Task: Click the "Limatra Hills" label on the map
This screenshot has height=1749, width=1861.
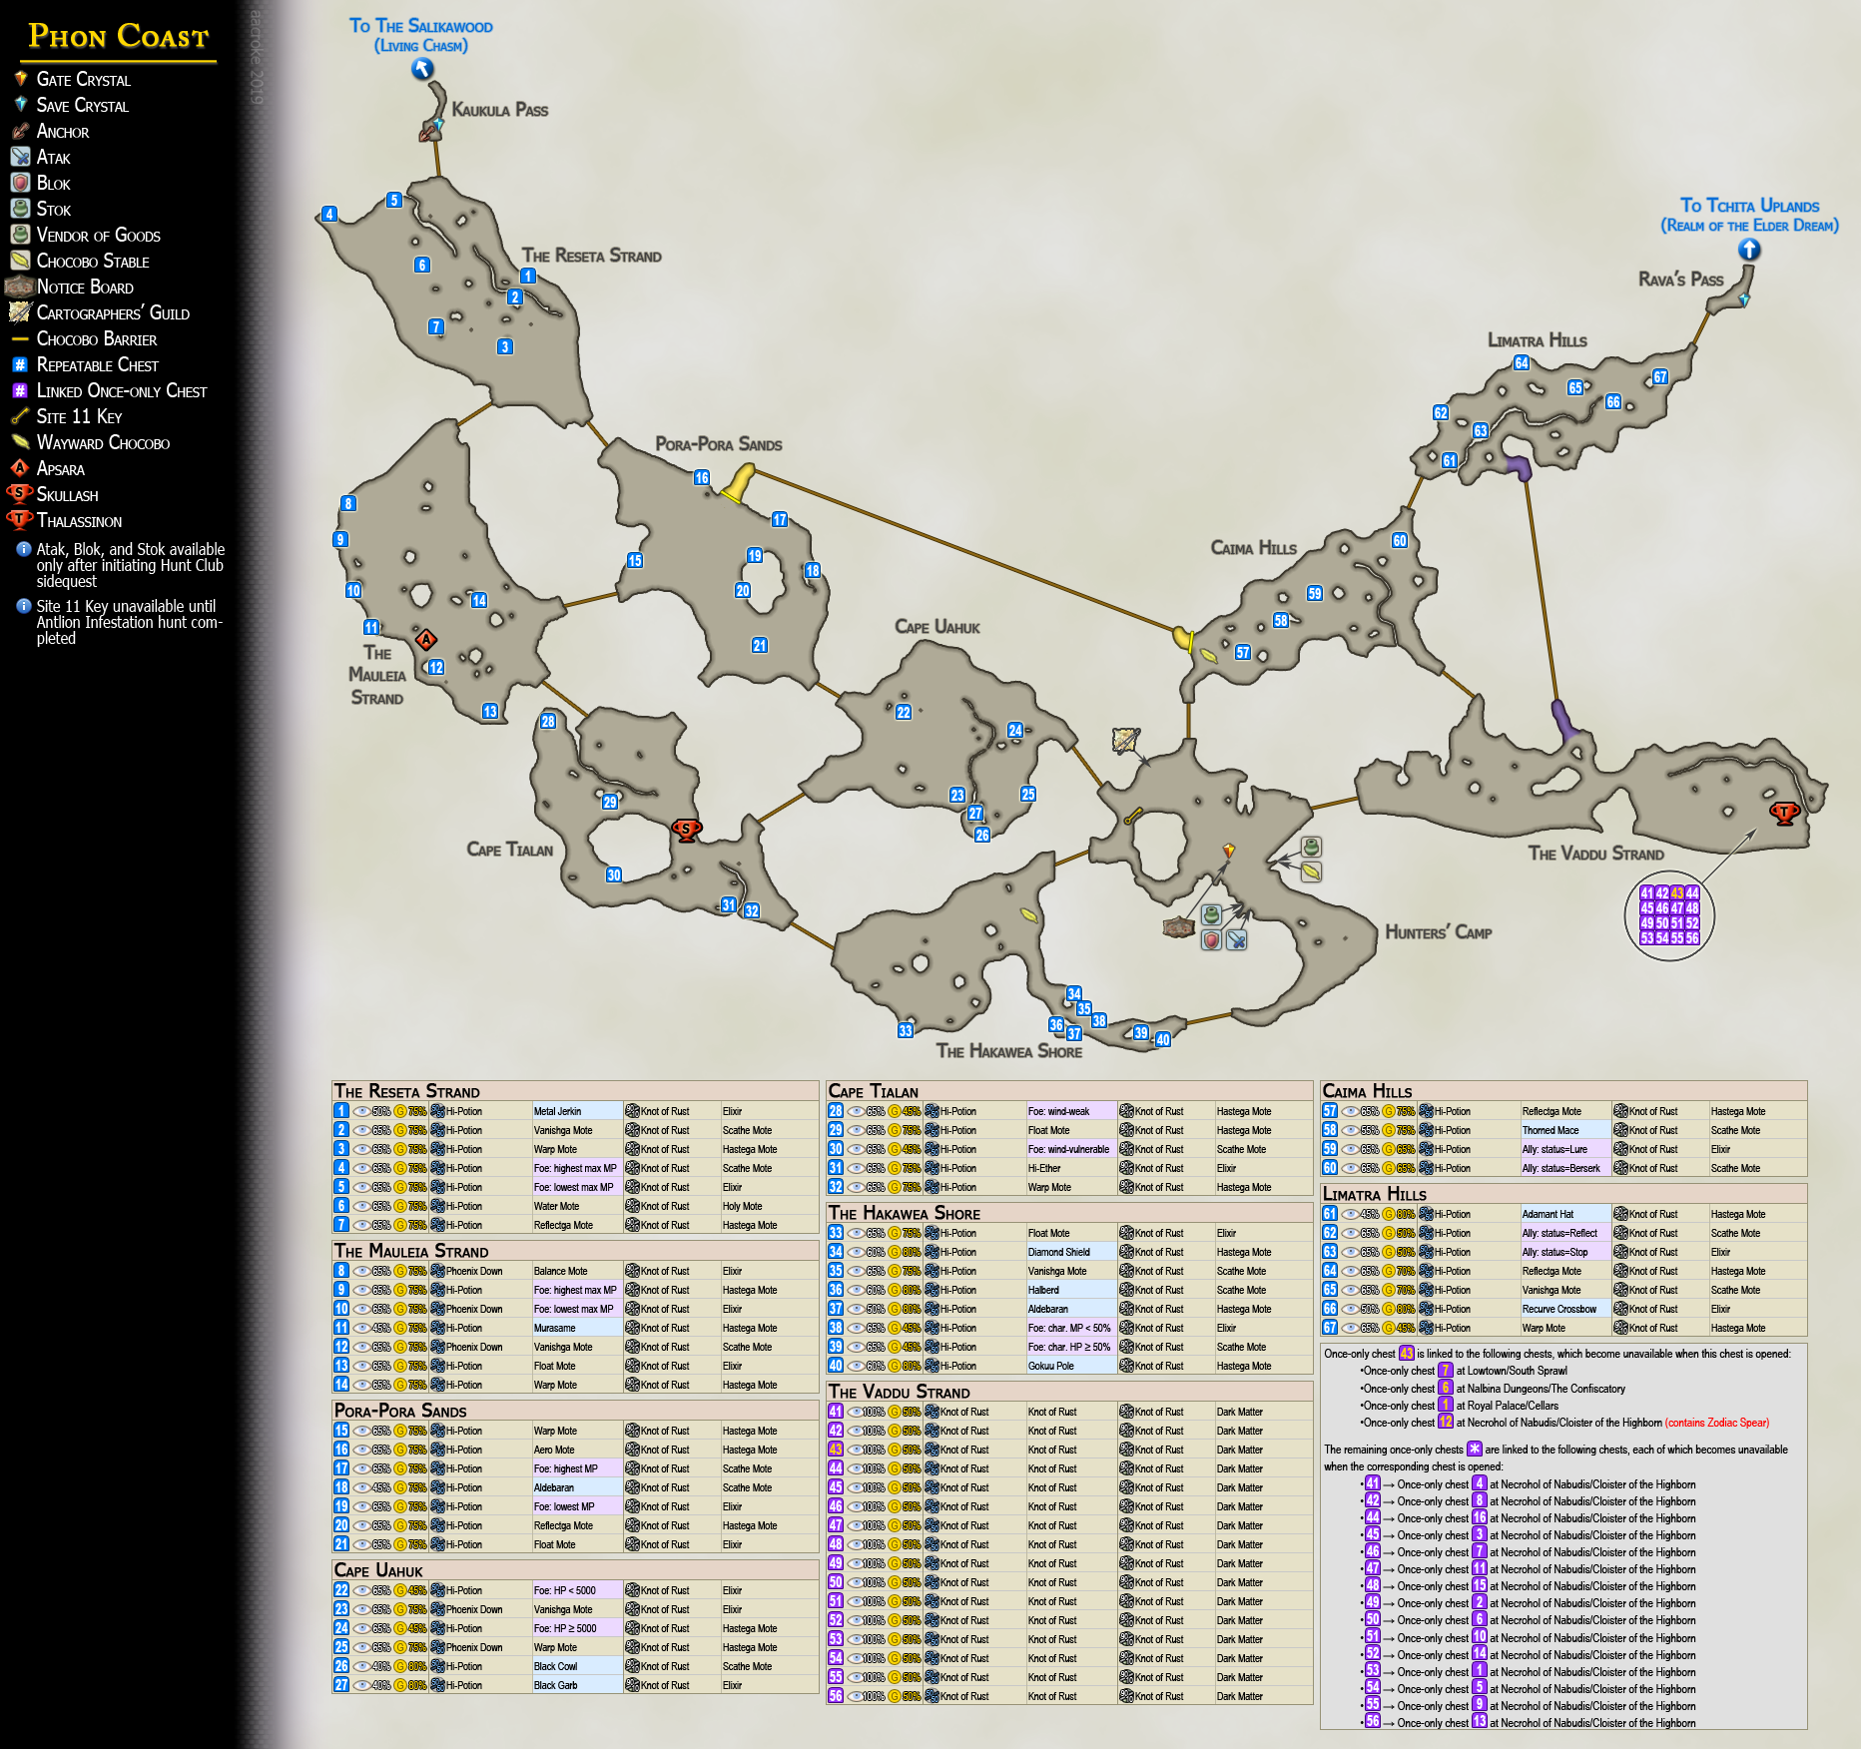Action: point(1538,340)
